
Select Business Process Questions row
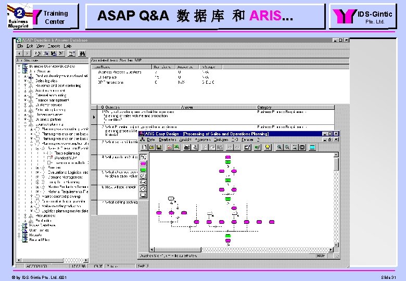click(x=120, y=72)
